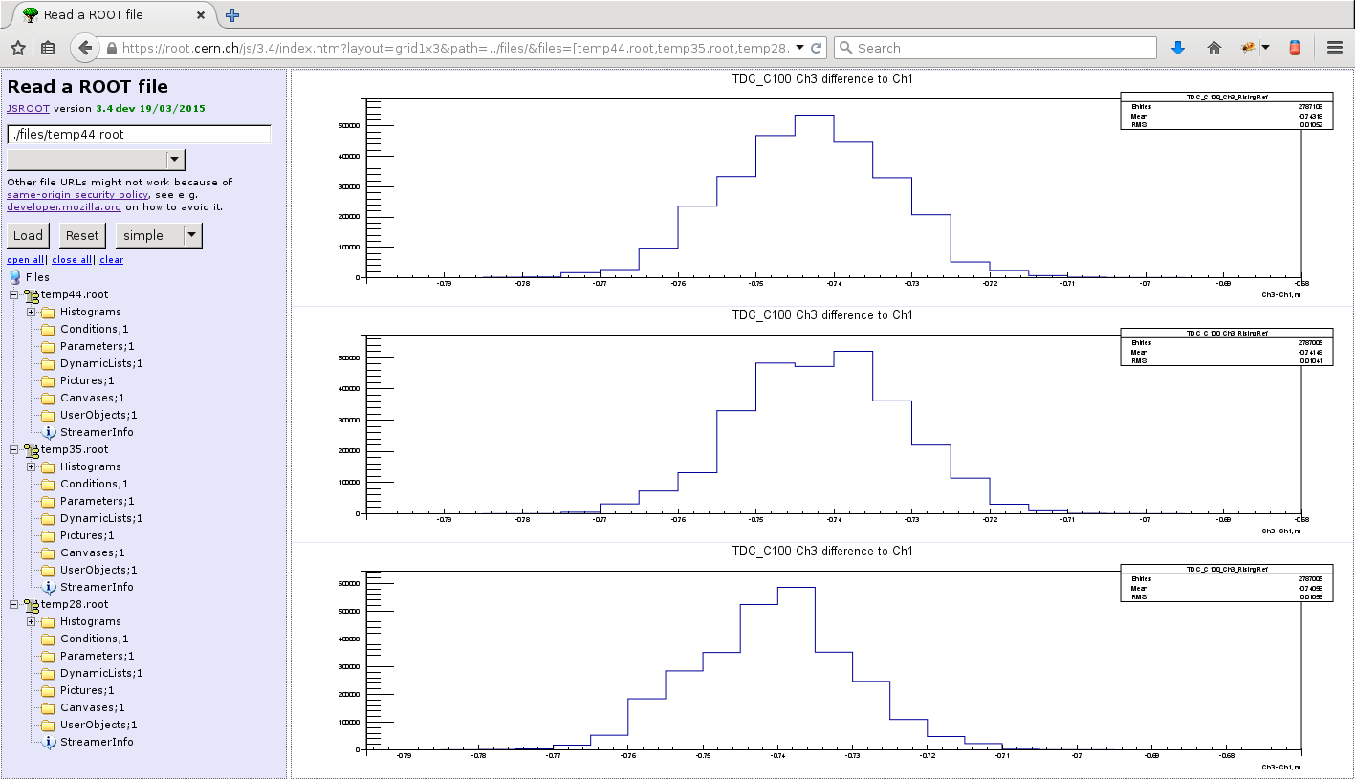Open the downloads arrow icon
Image resolution: width=1355 pixels, height=780 pixels.
(1178, 48)
